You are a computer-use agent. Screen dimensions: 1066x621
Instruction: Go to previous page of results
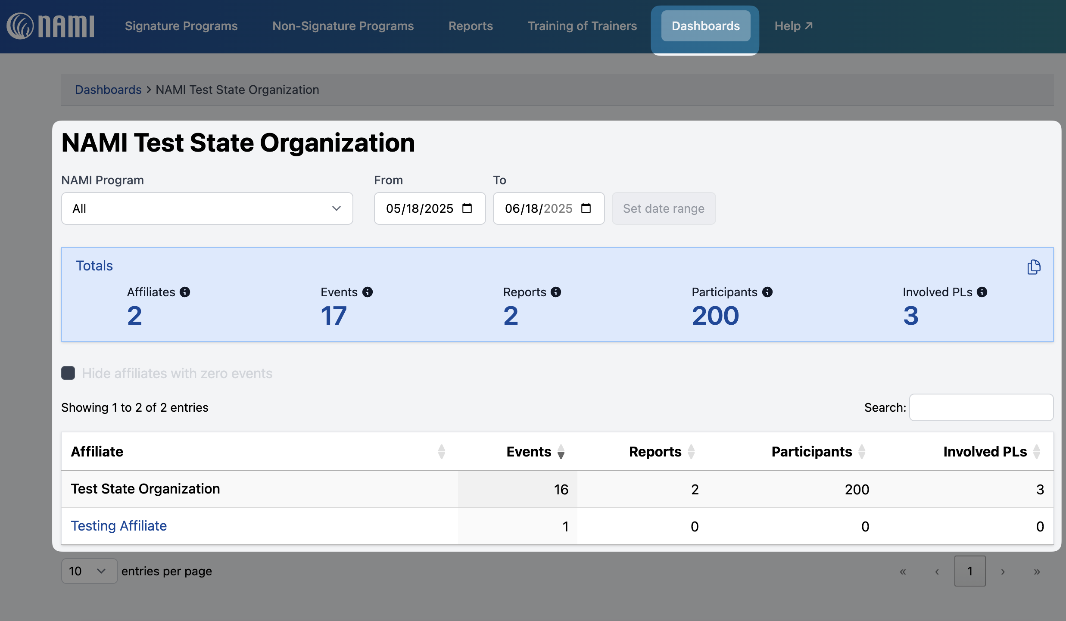coord(937,571)
